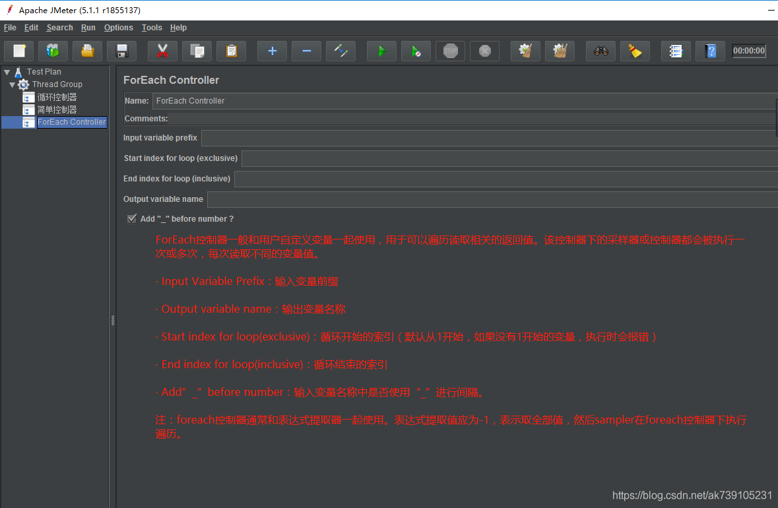This screenshot has width=778, height=508.
Task: Click Start no pauses icon
Action: point(416,51)
